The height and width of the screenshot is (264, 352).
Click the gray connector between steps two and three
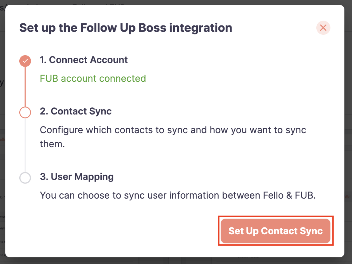[25, 146]
